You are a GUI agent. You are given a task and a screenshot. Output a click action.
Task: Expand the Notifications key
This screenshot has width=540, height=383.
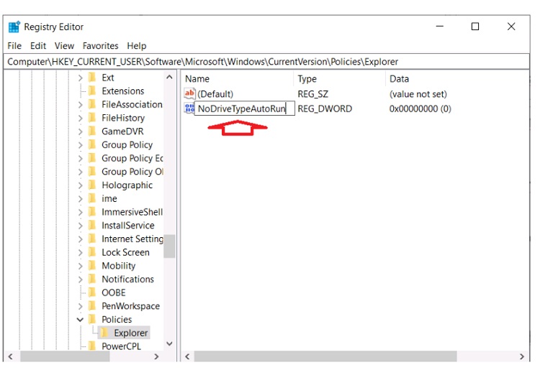pos(80,280)
